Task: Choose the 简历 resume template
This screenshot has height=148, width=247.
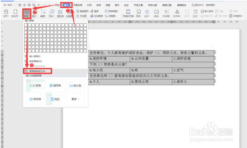Action: (x=55, y=99)
